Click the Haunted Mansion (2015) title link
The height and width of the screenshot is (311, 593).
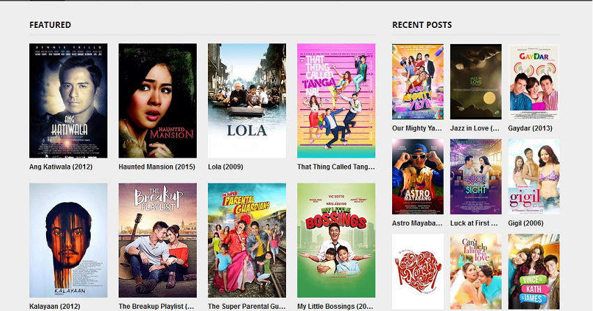coord(157,167)
